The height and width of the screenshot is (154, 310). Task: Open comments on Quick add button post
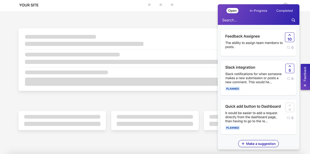(x=290, y=118)
